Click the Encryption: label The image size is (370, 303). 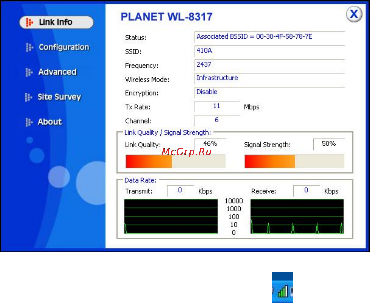click(x=142, y=93)
